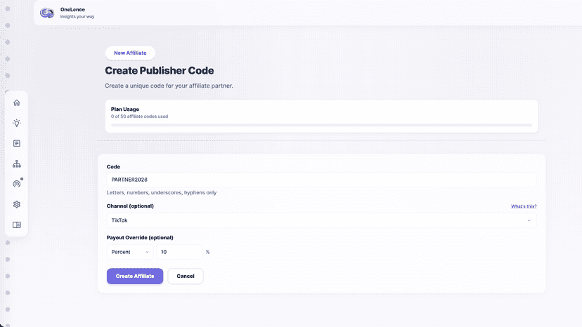Open the Home icon in sidebar
Image resolution: width=582 pixels, height=327 pixels.
point(17,102)
